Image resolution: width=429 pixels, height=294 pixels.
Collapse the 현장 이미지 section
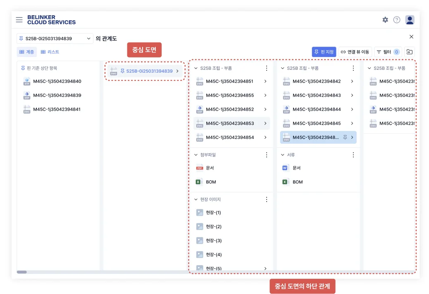(x=196, y=199)
